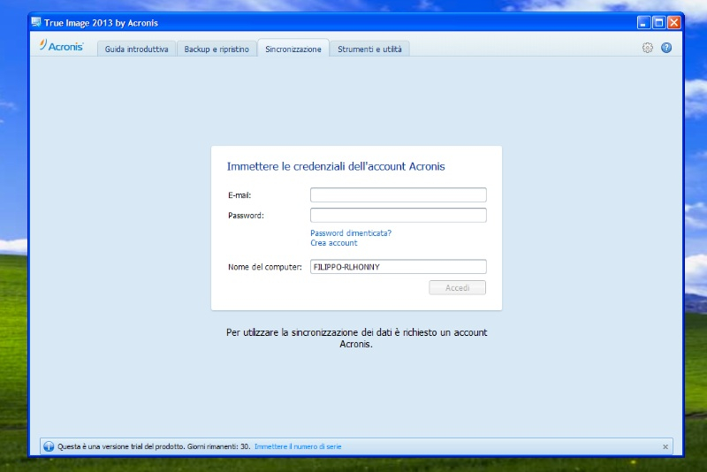707x472 pixels.
Task: Close the True Image 2013 window
Action: click(x=674, y=22)
